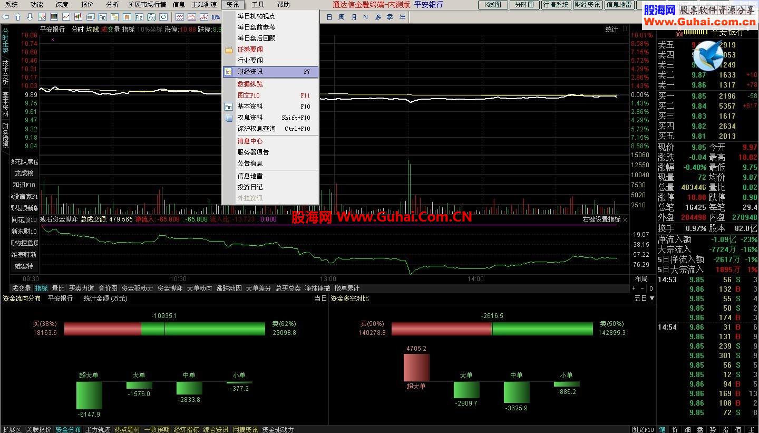Image resolution: width=759 pixels, height=433 pixels.
Task: Expand the 五日 period dropdown
Action: pyautogui.click(x=644, y=299)
